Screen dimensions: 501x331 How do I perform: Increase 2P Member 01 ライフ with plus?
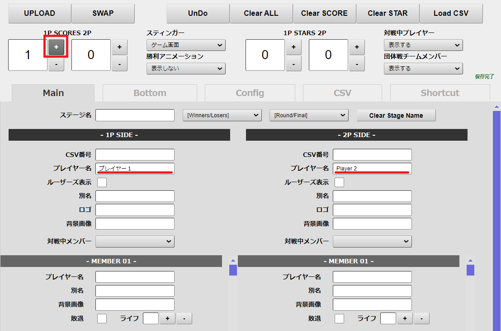point(405,318)
